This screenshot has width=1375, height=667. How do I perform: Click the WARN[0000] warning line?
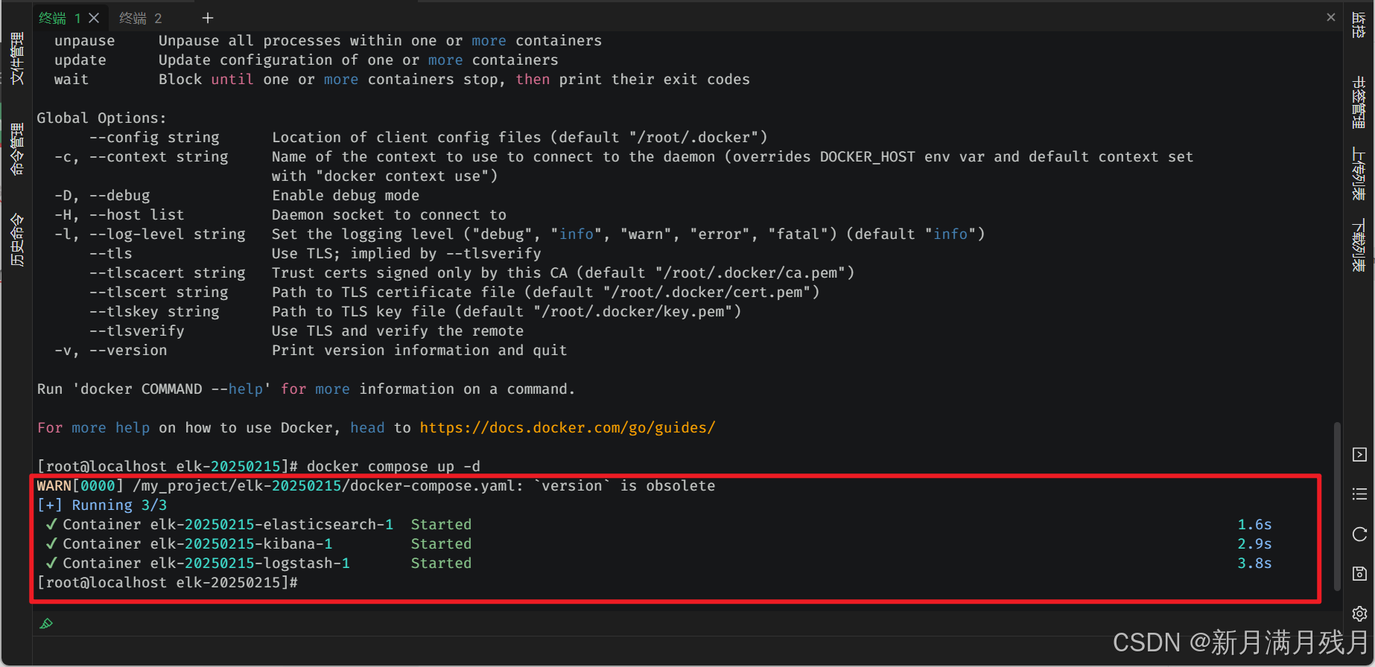coord(376,485)
